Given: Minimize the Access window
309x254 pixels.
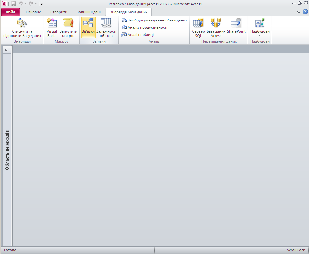Looking at the screenshot, I should pos(294,3).
